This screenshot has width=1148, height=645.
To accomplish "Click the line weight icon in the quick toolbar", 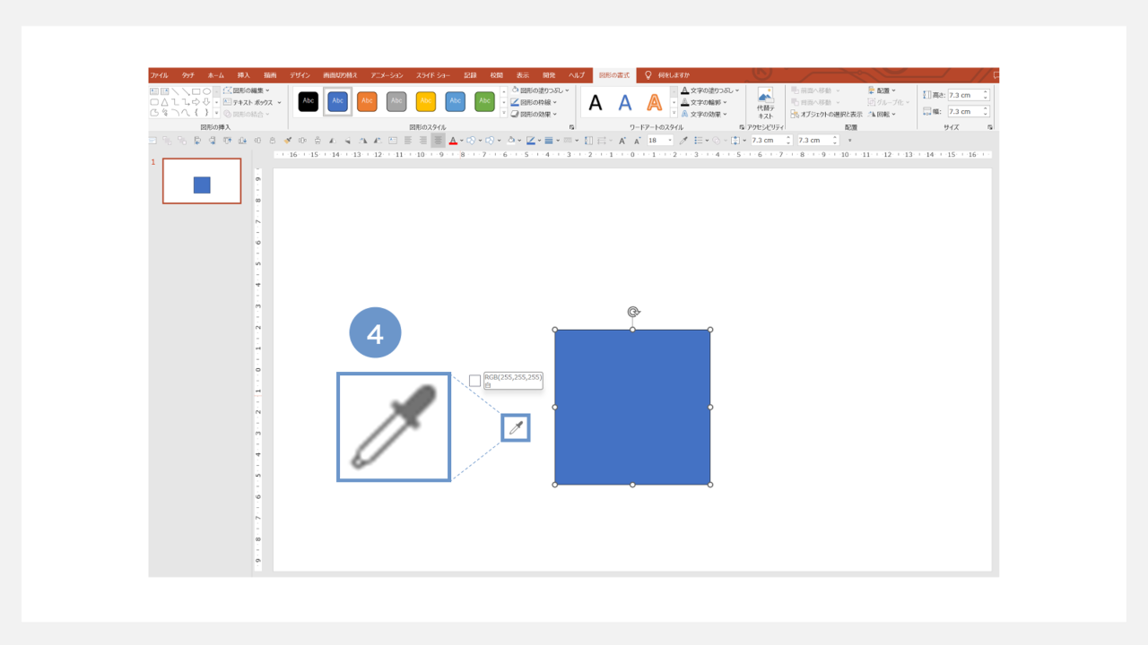I will (549, 141).
